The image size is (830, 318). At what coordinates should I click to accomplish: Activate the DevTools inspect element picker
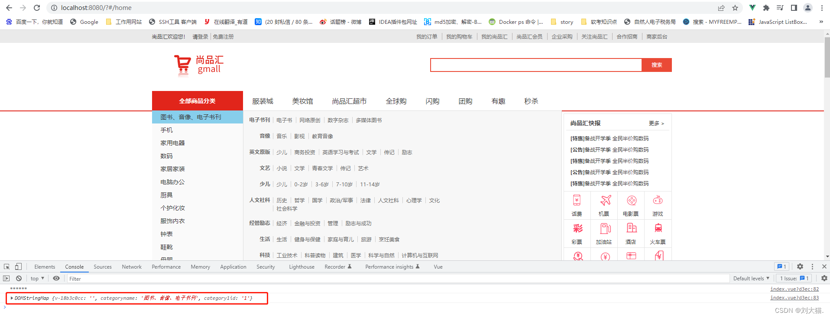7,267
